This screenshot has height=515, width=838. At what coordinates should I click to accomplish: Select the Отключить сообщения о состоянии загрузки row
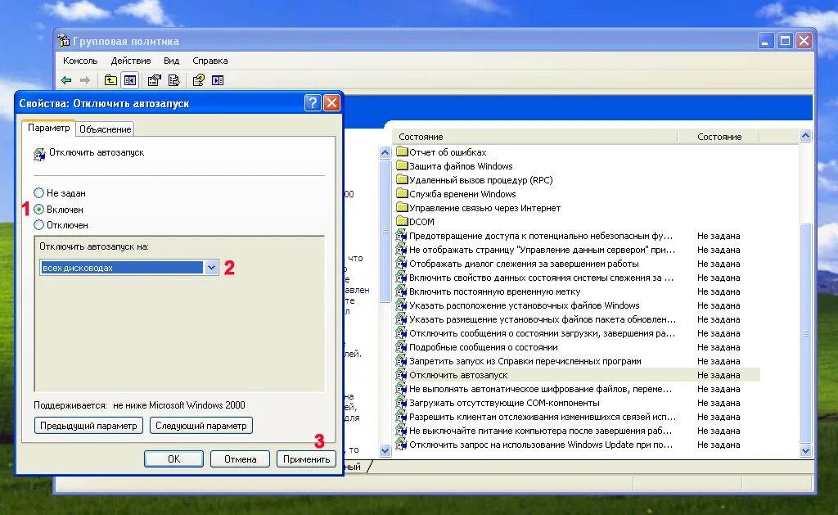coord(577,332)
